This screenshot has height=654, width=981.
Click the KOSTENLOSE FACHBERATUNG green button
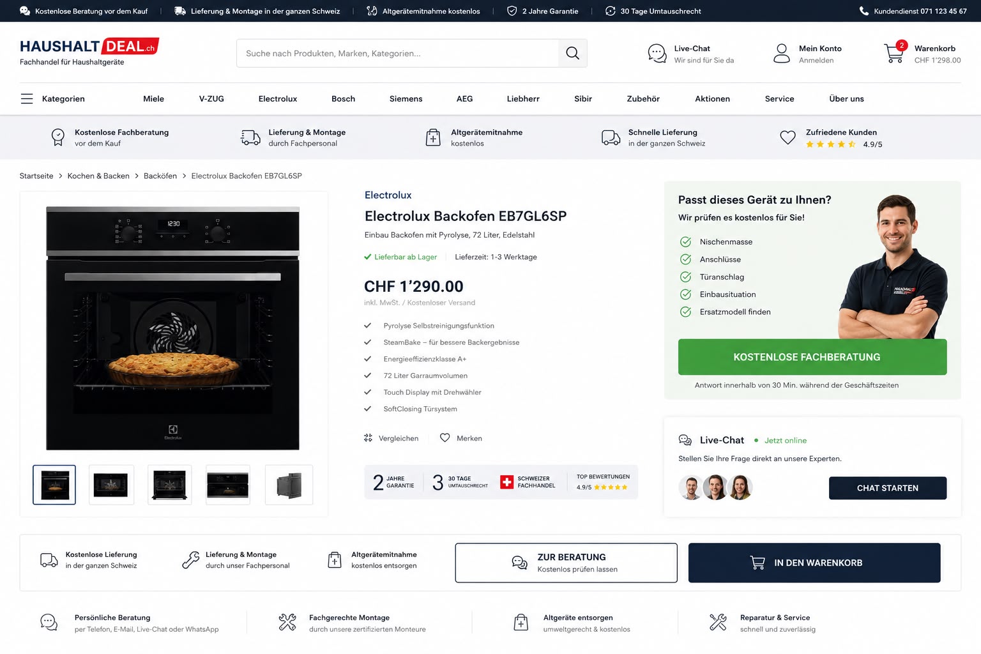pyautogui.click(x=812, y=357)
